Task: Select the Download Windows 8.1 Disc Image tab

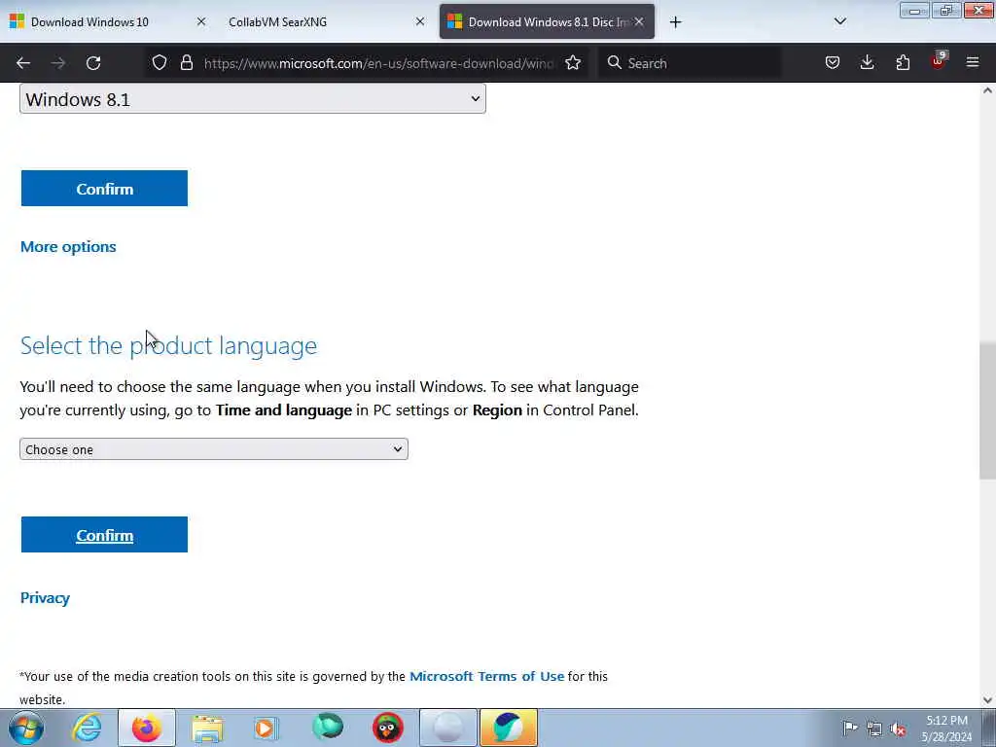Action: coord(547,21)
